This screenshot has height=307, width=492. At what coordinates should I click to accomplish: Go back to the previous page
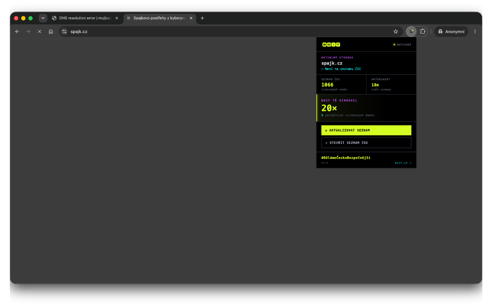[17, 31]
